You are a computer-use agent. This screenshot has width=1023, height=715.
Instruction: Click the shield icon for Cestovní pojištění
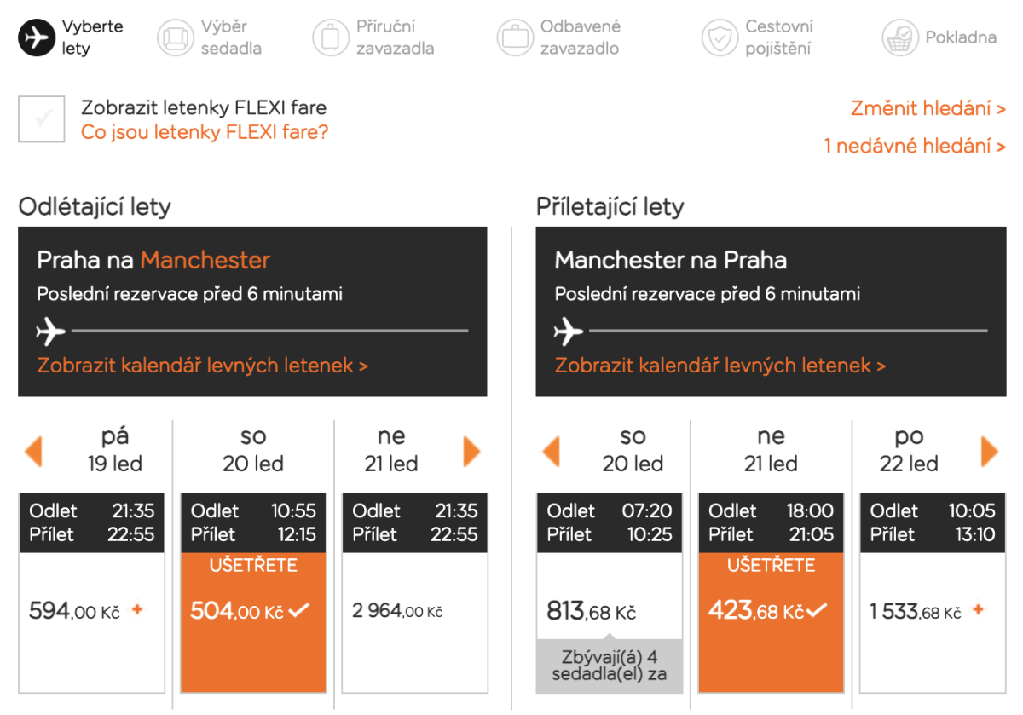click(720, 37)
